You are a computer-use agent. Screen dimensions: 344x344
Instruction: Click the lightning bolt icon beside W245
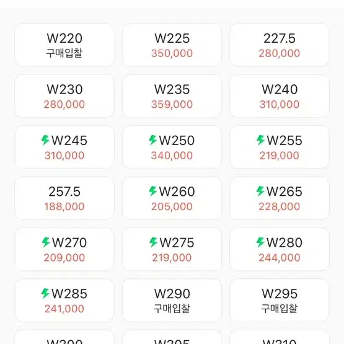[45, 140]
